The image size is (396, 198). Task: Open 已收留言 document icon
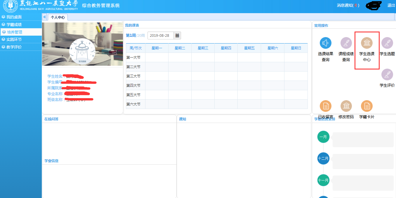325,106
